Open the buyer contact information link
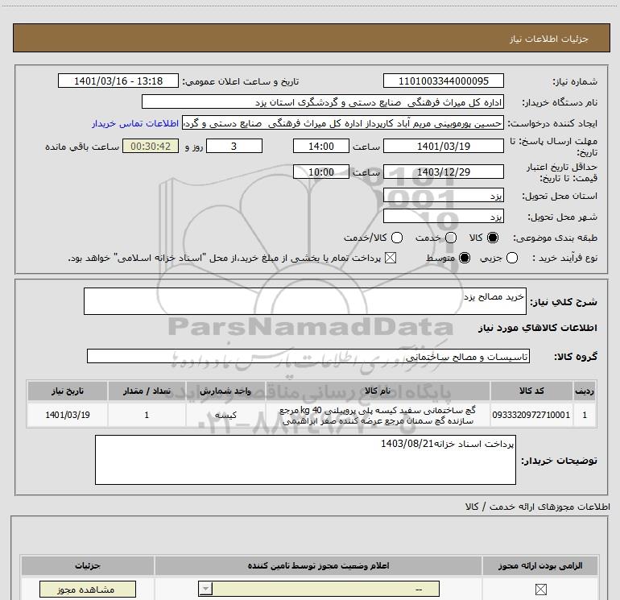The width and height of the screenshot is (620, 600). pyautogui.click(x=135, y=123)
